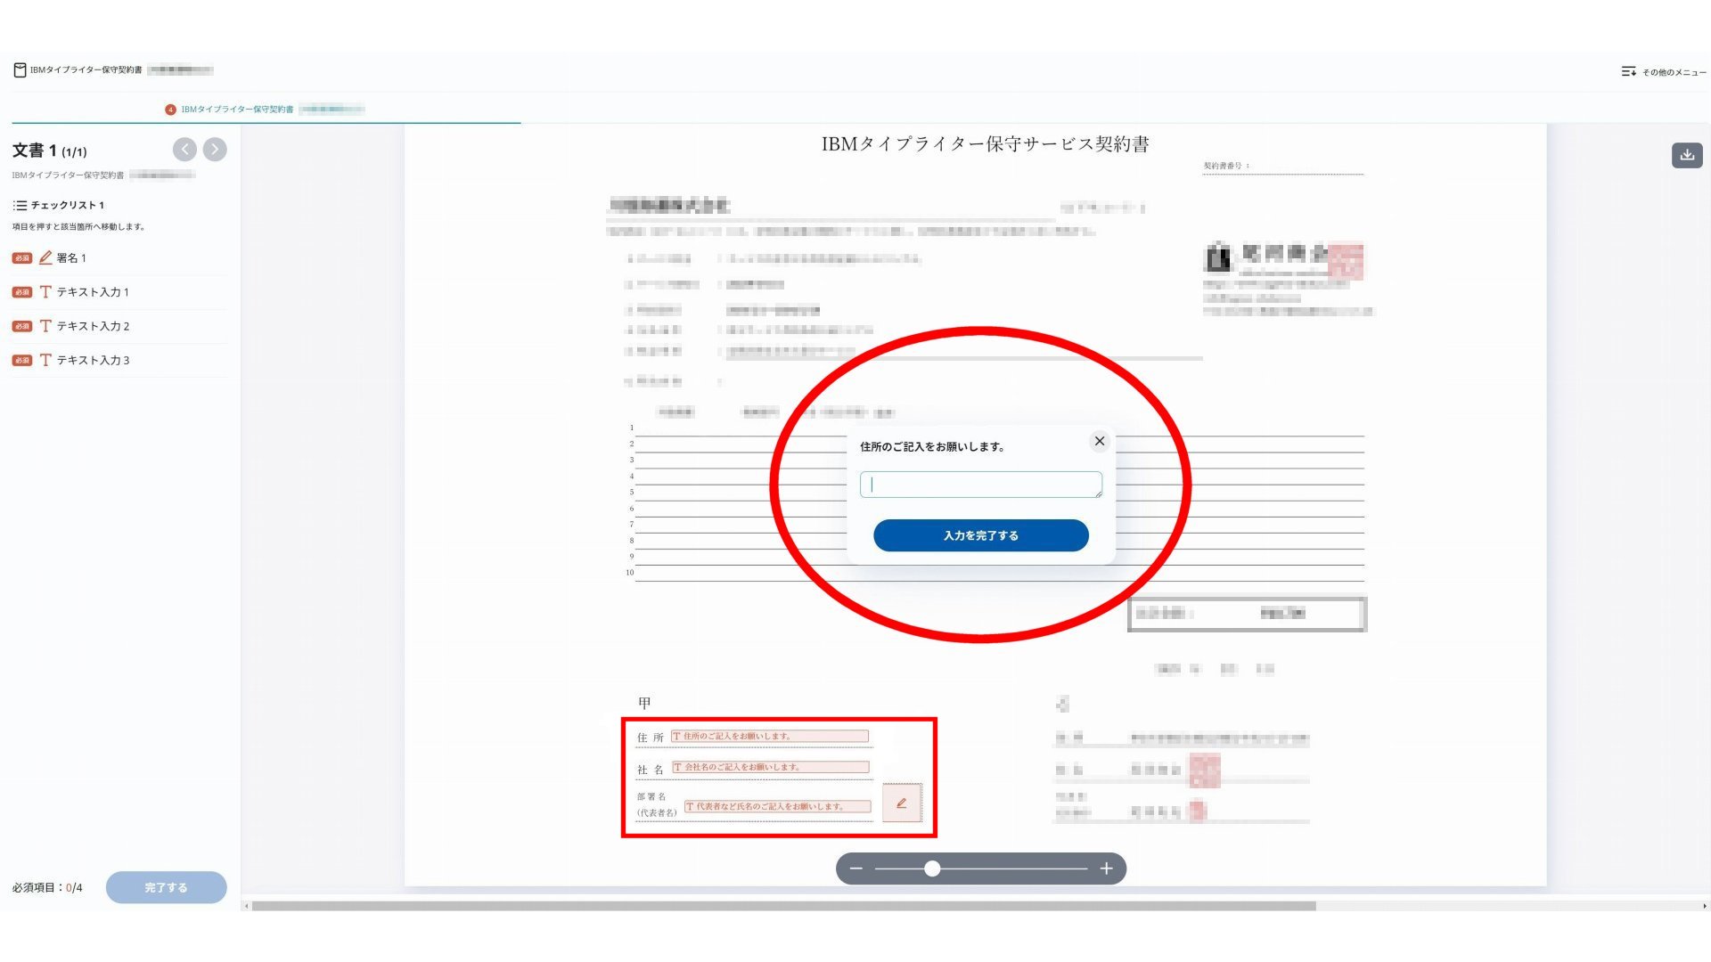The width and height of the screenshot is (1711, 962).
Task: Click the address text input box
Action: coord(980,485)
